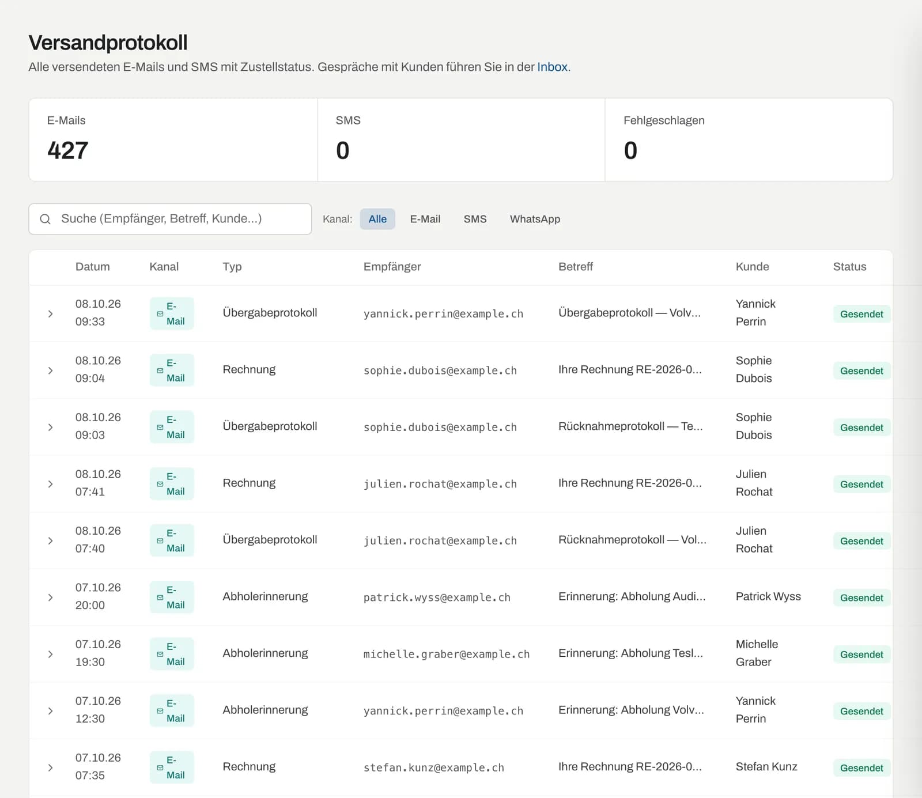Expand the Michelle Graber row

coord(50,655)
